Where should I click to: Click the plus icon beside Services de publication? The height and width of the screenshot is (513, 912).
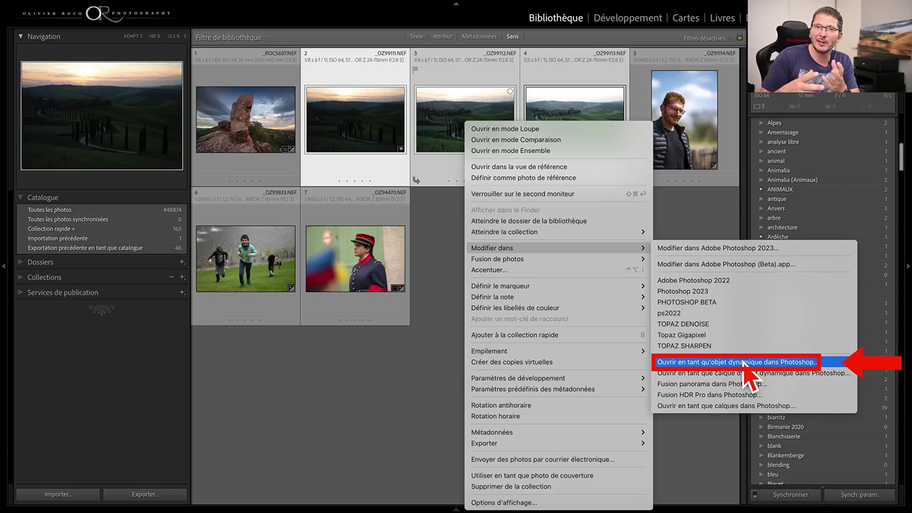182,292
